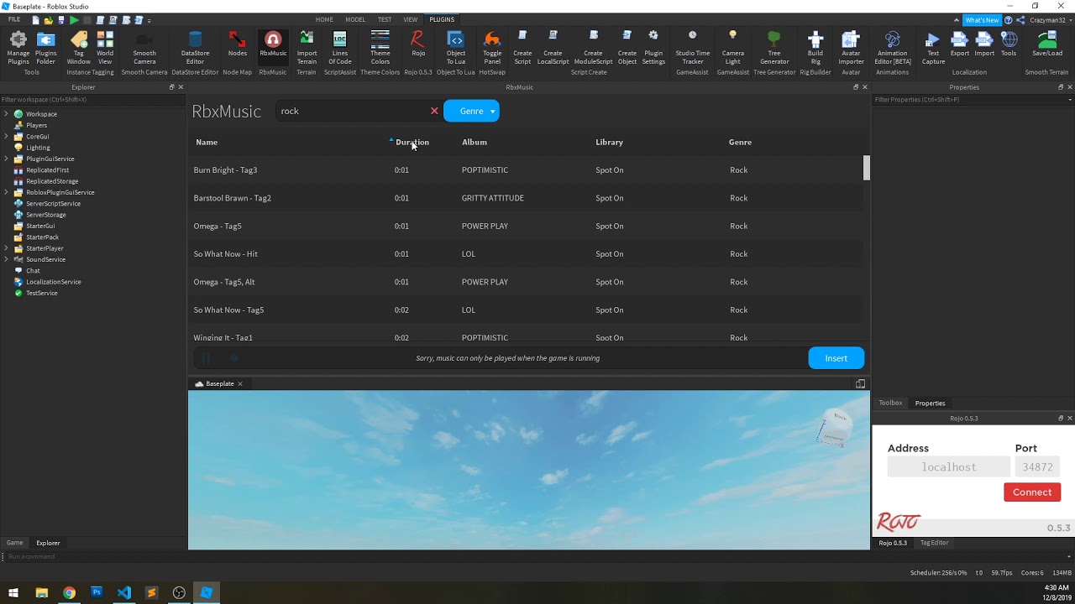Open the Avatar Importer
The image size is (1075, 604).
point(851,49)
